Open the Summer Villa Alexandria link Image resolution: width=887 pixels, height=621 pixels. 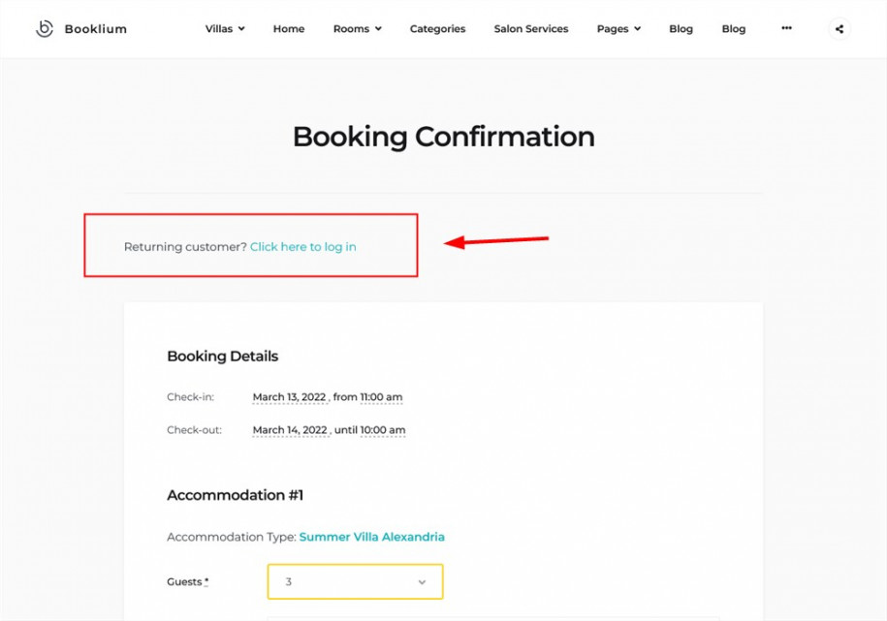pyautogui.click(x=371, y=536)
